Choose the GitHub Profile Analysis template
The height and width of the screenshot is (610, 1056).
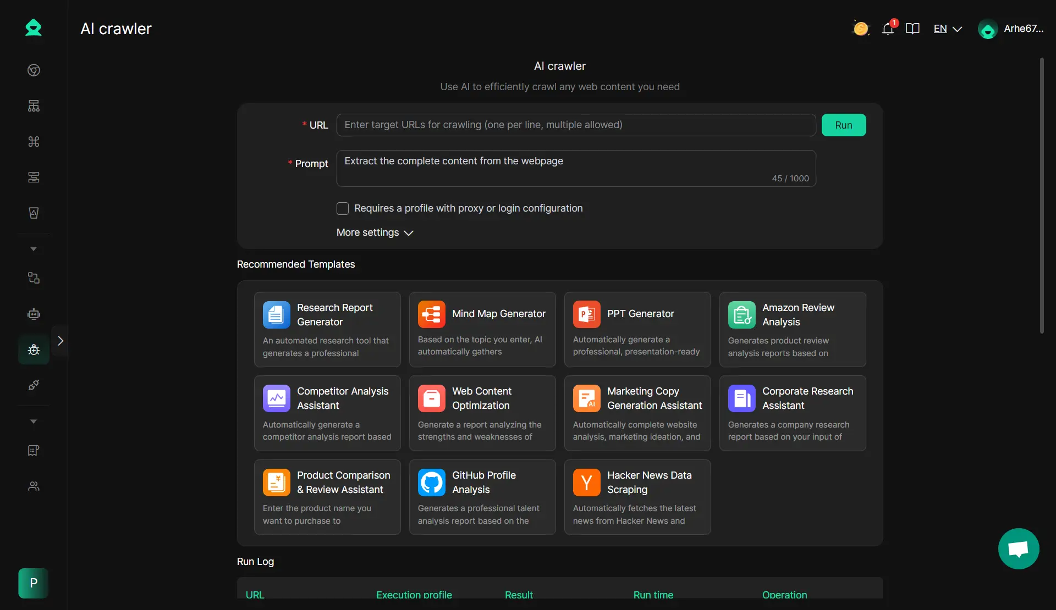pos(482,497)
